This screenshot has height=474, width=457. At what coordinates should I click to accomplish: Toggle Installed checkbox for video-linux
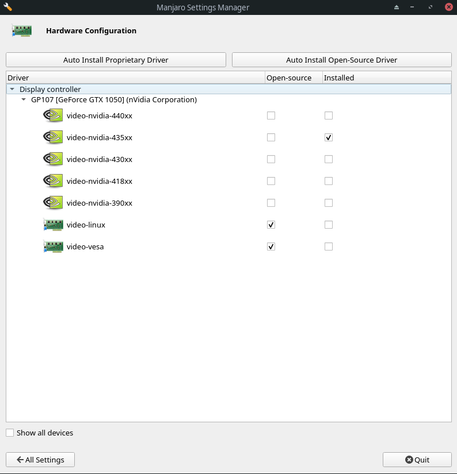point(329,225)
